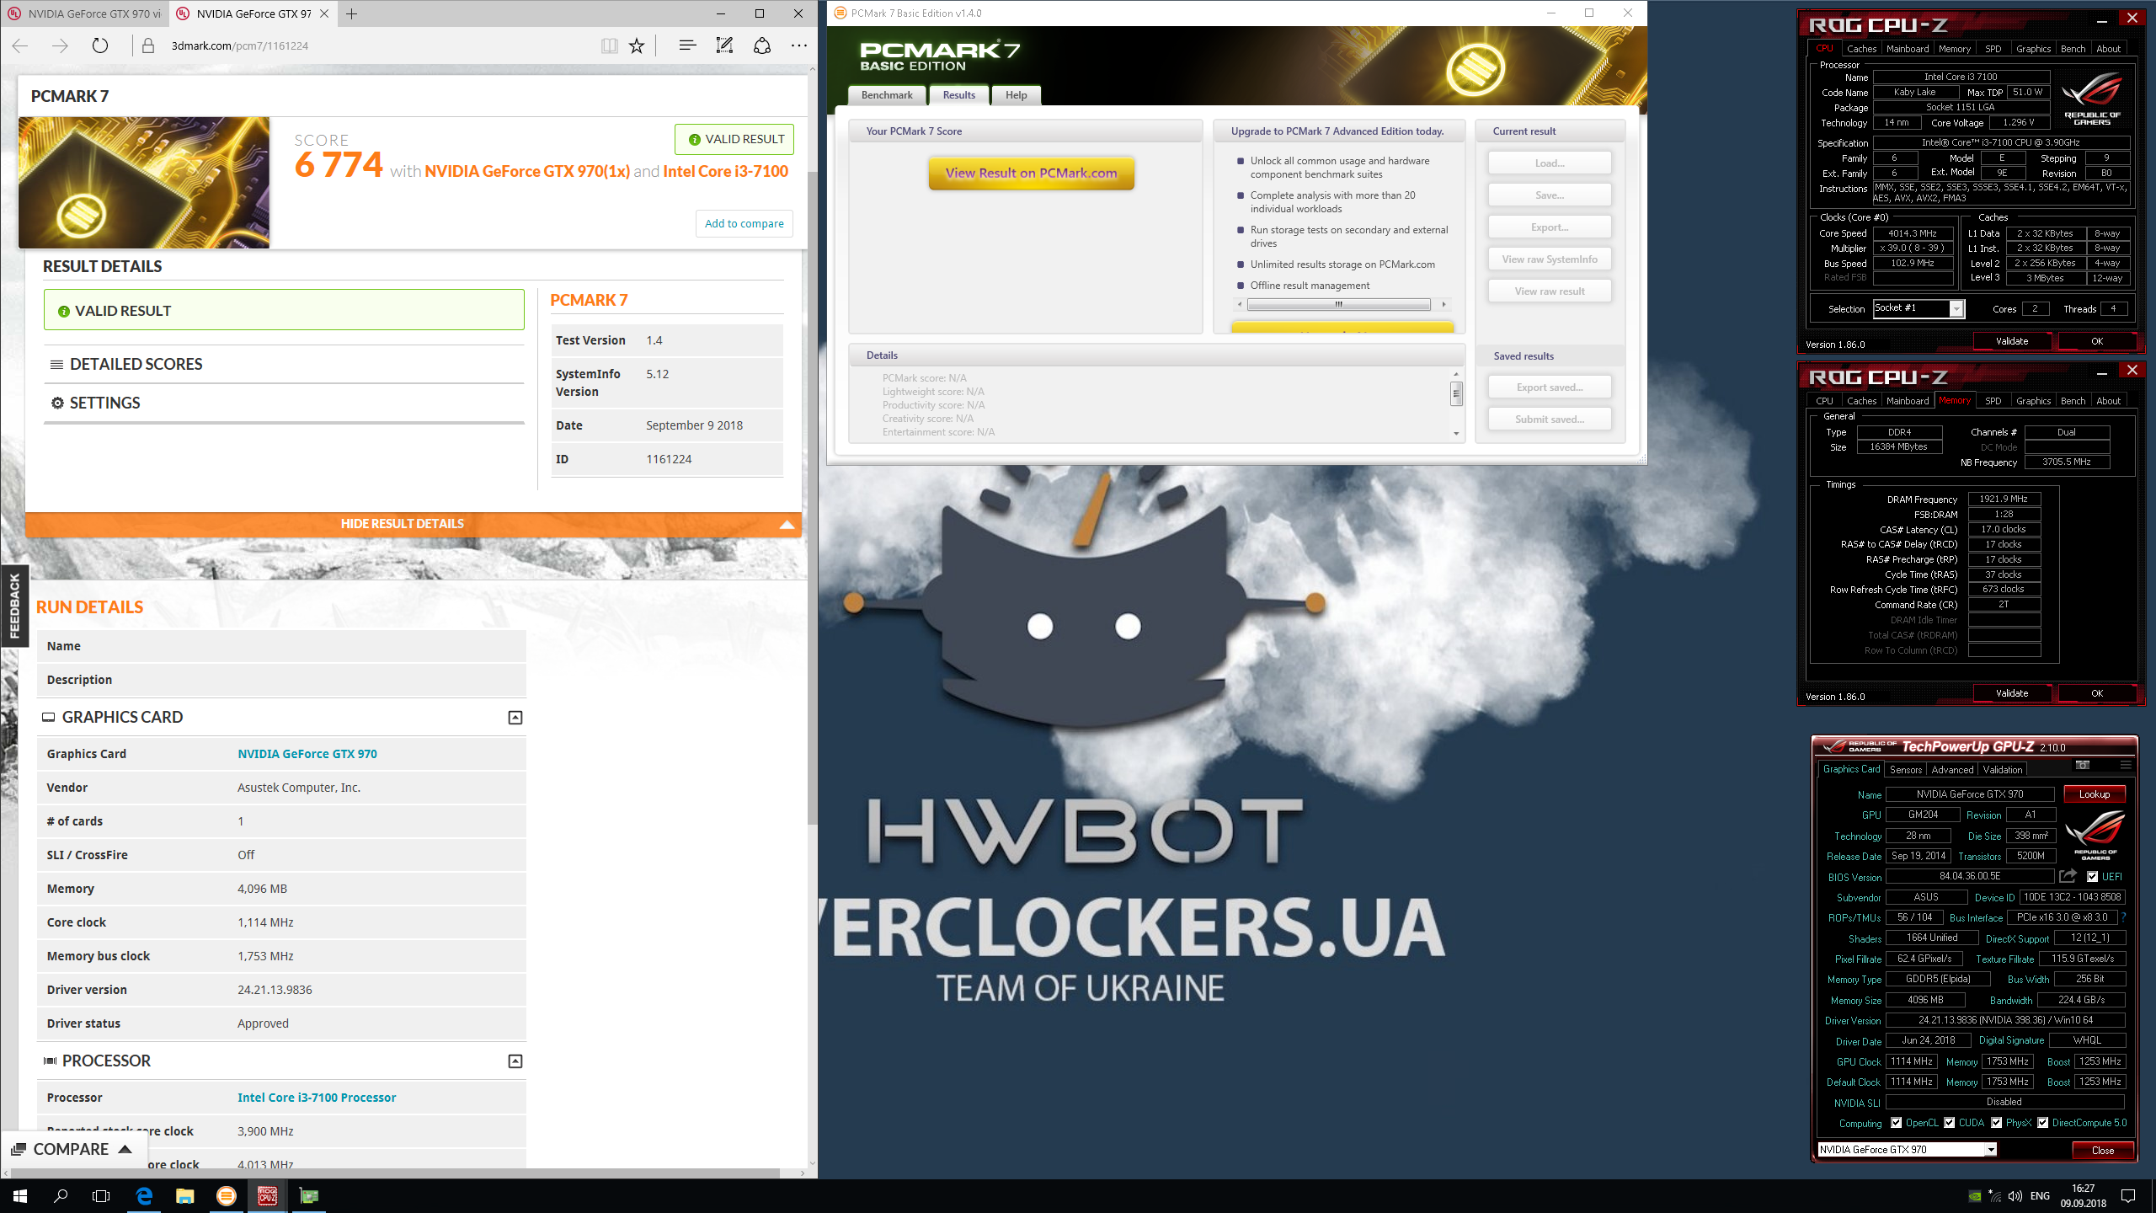Click Edge page vertical scrollbar thumb

click(812, 497)
